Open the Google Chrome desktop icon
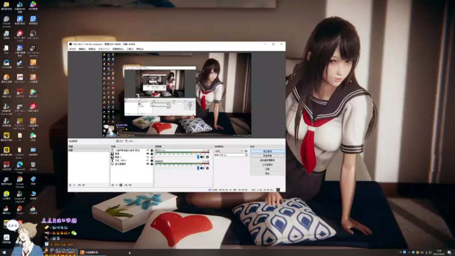This screenshot has height=256, width=455. 20,182
